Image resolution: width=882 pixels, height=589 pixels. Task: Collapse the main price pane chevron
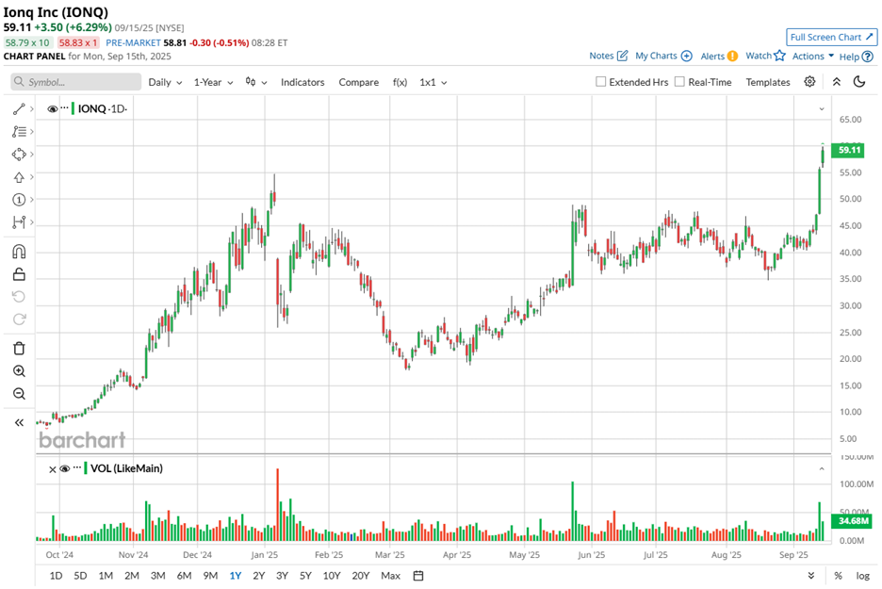point(822,108)
